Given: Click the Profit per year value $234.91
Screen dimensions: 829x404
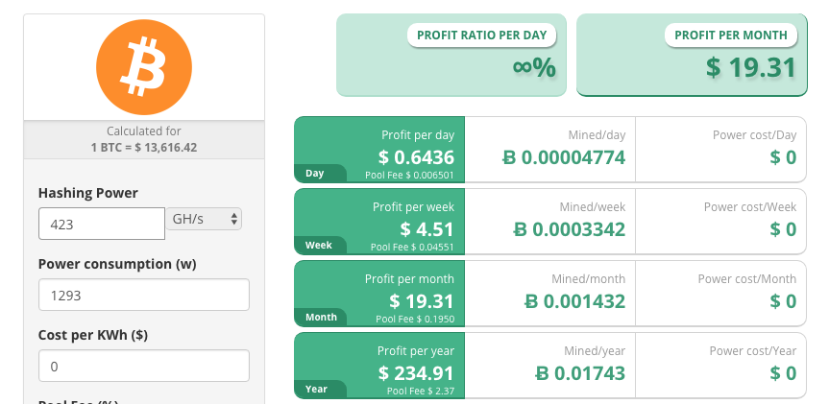Looking at the screenshot, I should pyautogui.click(x=416, y=373).
